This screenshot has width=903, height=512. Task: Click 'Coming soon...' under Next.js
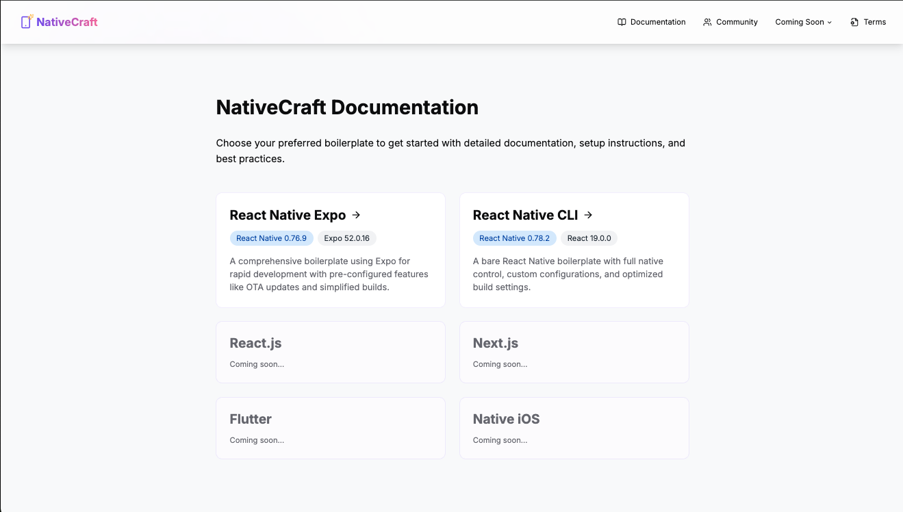point(500,364)
